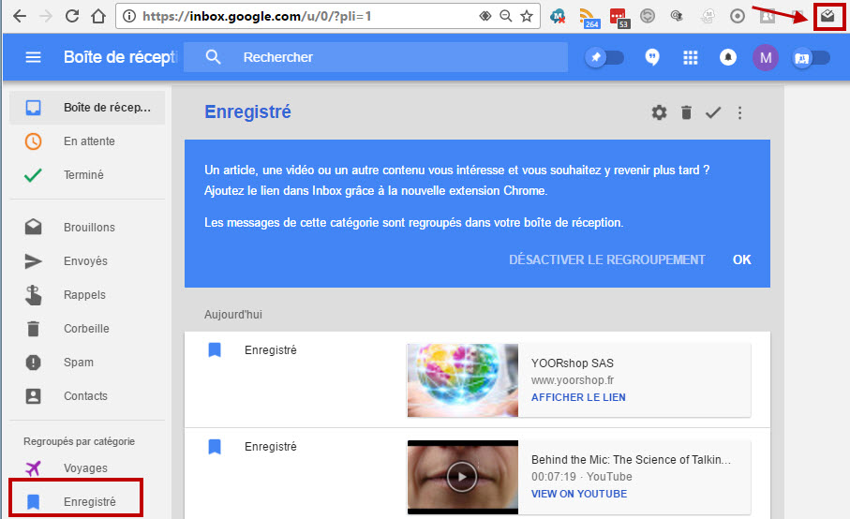850x519 pixels.
Task: Toggle the switch to the right of the M avatar
Action: point(811,58)
